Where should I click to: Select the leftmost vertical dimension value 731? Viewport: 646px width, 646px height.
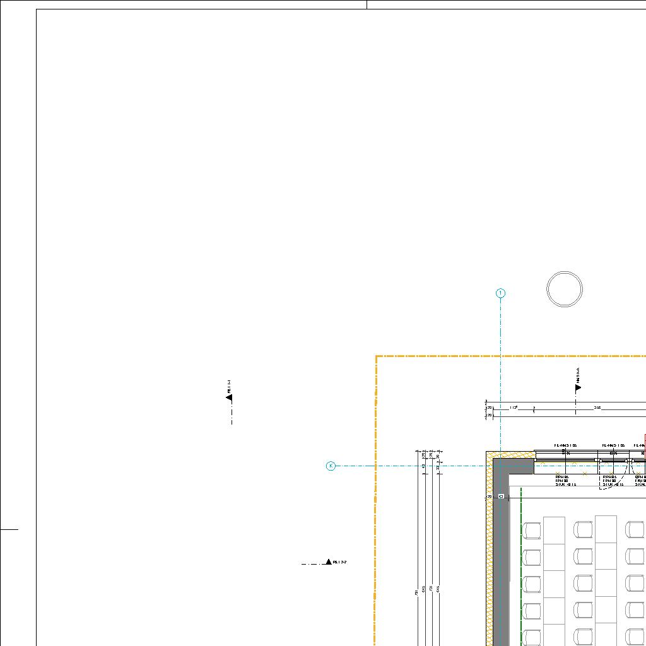417,592
